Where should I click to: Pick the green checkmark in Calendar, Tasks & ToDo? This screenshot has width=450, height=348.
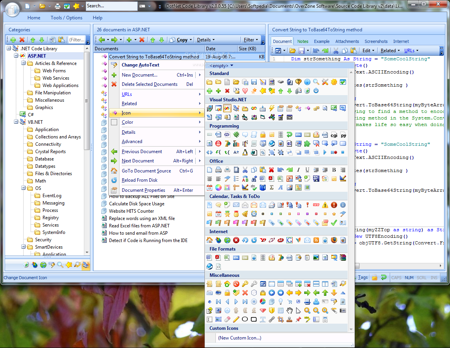click(x=334, y=223)
